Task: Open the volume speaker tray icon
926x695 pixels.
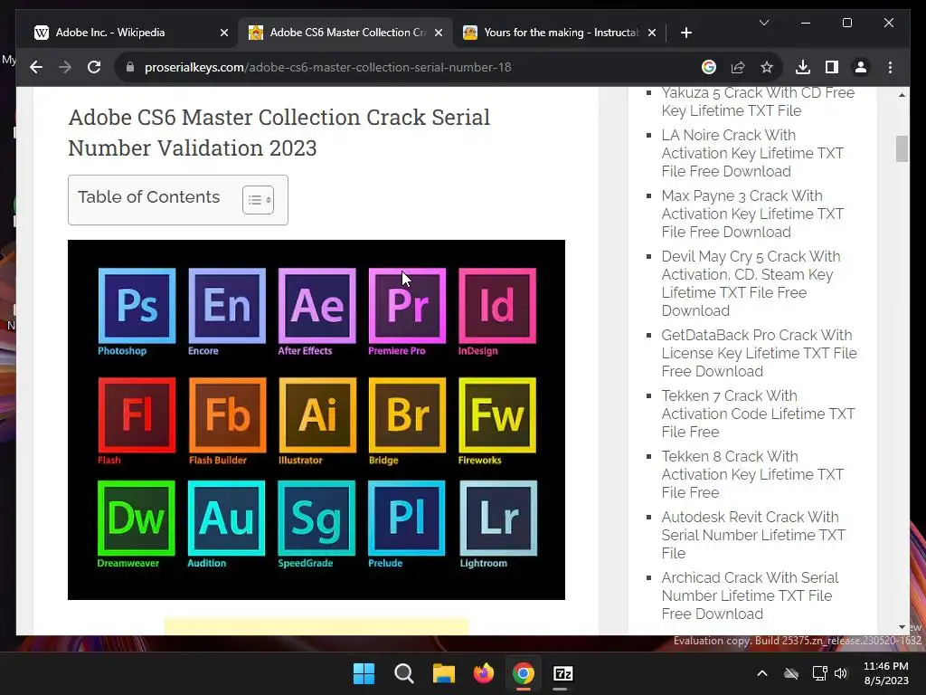Action: (841, 673)
